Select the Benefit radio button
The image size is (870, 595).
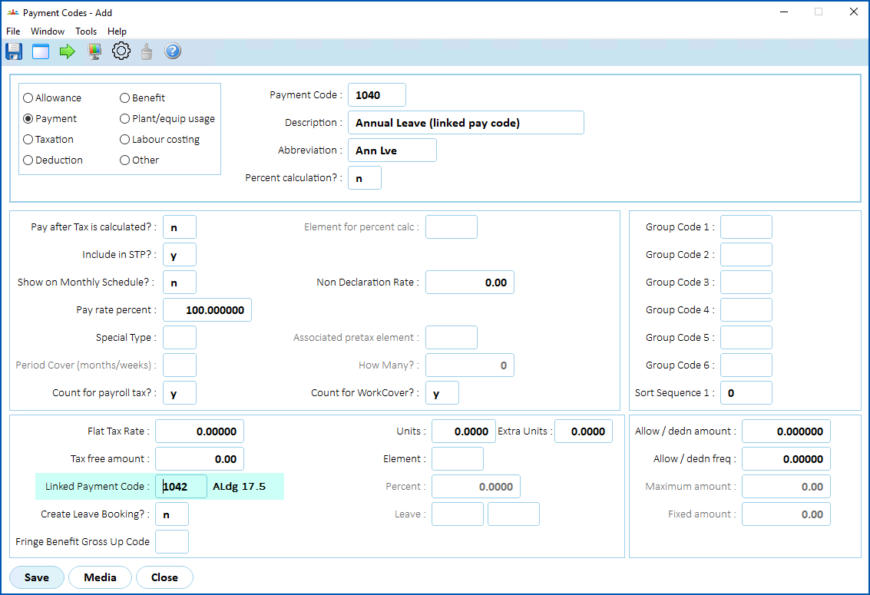pyautogui.click(x=125, y=98)
